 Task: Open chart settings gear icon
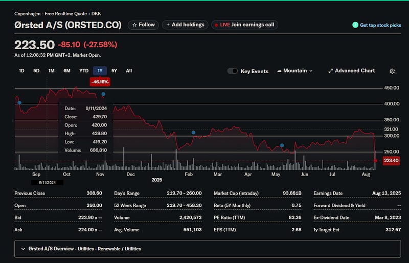pyautogui.click(x=392, y=71)
